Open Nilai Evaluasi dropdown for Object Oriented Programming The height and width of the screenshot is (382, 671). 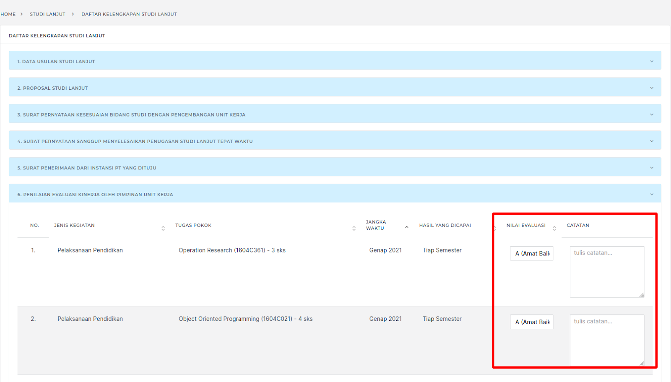531,322
